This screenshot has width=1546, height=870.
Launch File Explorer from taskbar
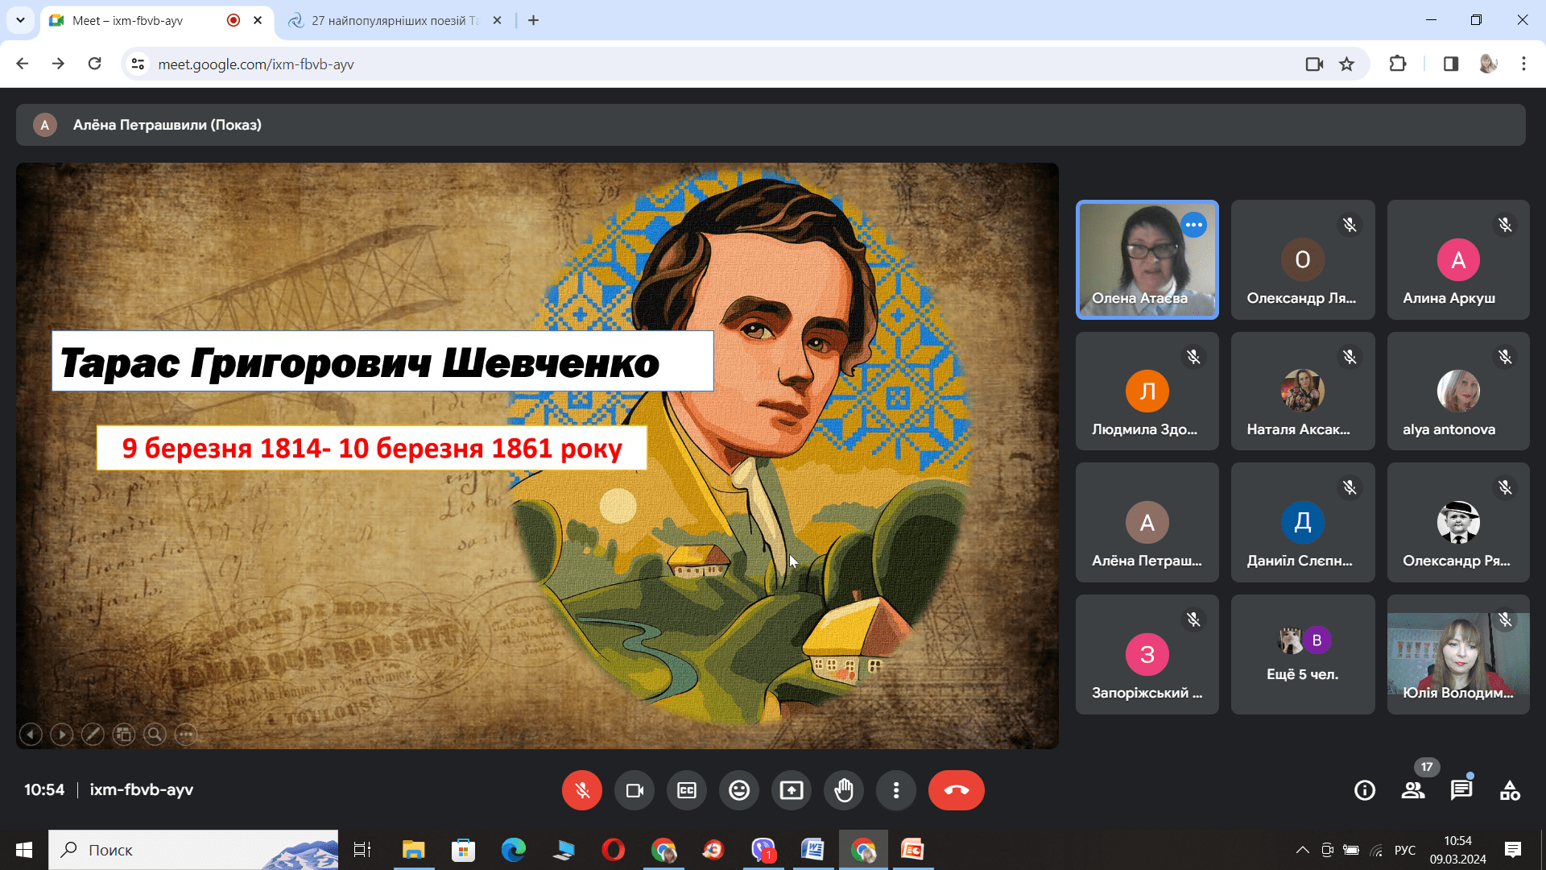(x=414, y=850)
